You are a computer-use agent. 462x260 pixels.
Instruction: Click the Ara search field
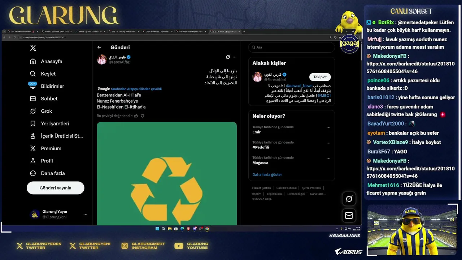pos(291,47)
